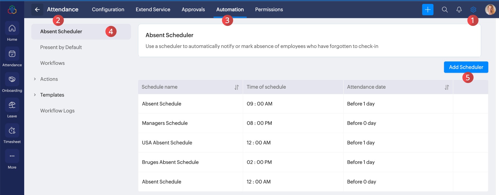Open the Attendance module icon in sidebar
The width and height of the screenshot is (499, 195).
pyautogui.click(x=12, y=54)
